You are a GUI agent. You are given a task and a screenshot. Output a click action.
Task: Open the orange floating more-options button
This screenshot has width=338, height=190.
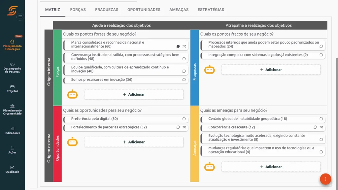(x=325, y=179)
